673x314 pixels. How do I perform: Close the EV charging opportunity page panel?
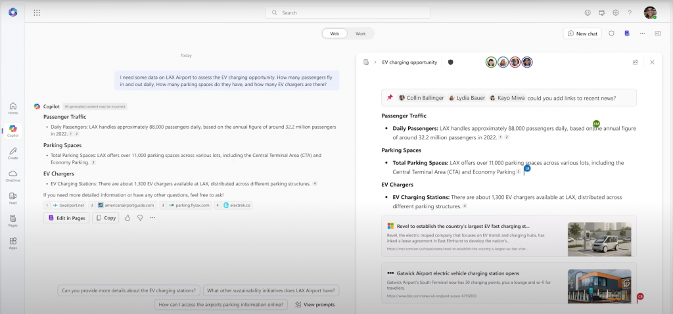click(x=653, y=62)
